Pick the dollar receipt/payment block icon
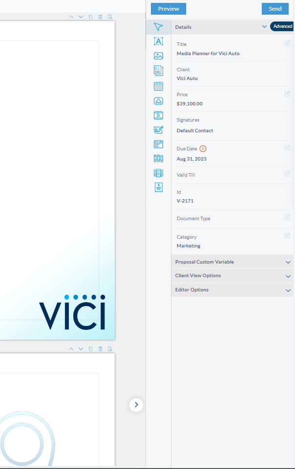The height and width of the screenshot is (469, 295). (158, 187)
